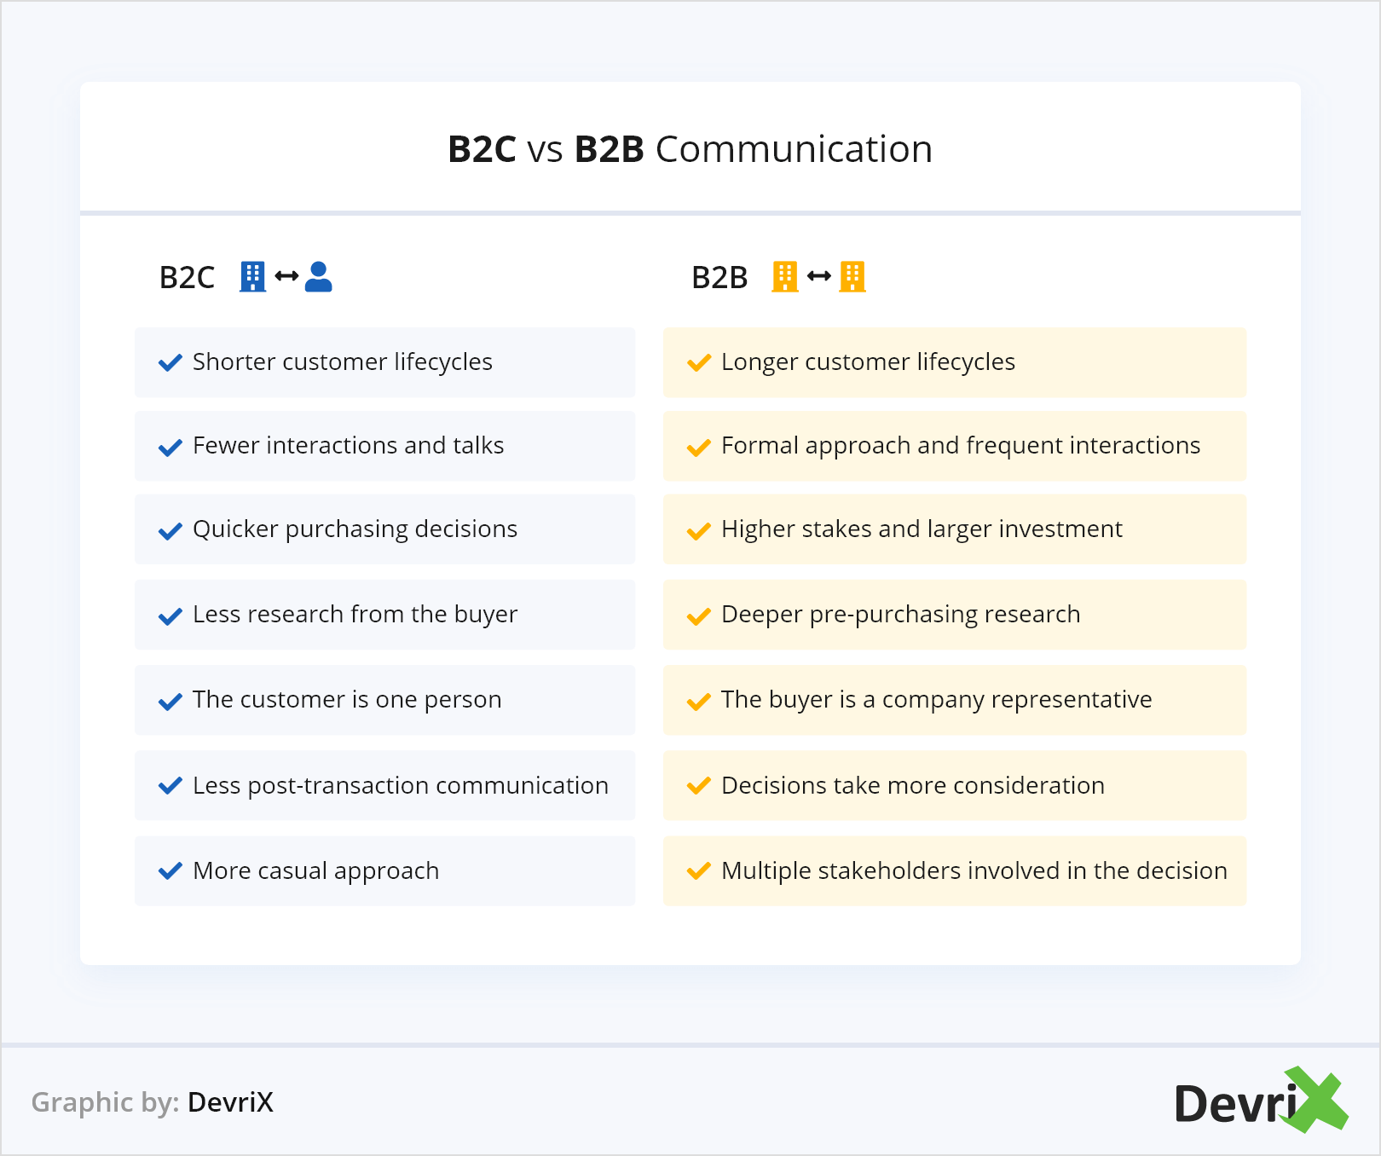Click the double arrow between B2C icons
Viewport: 1381px width, 1156px height.
click(x=286, y=276)
